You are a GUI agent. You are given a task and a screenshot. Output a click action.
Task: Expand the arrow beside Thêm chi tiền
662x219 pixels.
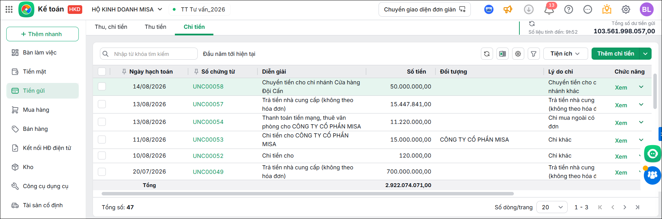[645, 54]
